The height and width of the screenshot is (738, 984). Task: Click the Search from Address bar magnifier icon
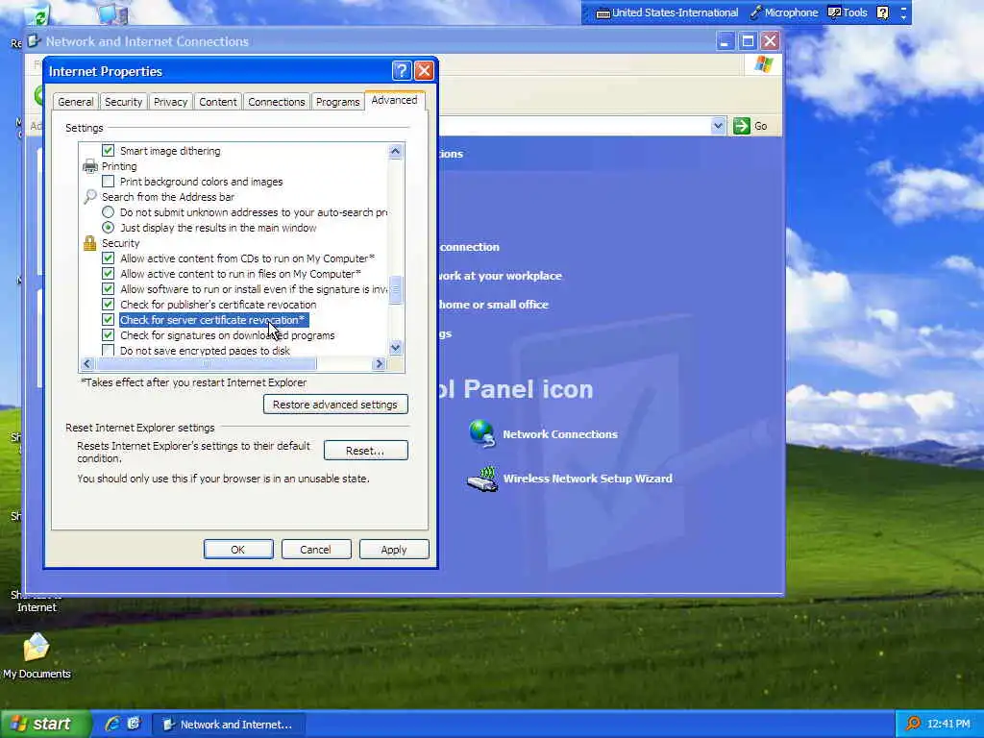(x=89, y=197)
